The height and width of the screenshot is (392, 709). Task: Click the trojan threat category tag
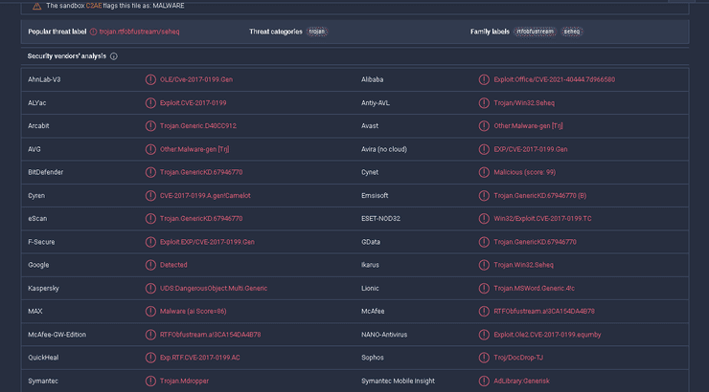(316, 32)
